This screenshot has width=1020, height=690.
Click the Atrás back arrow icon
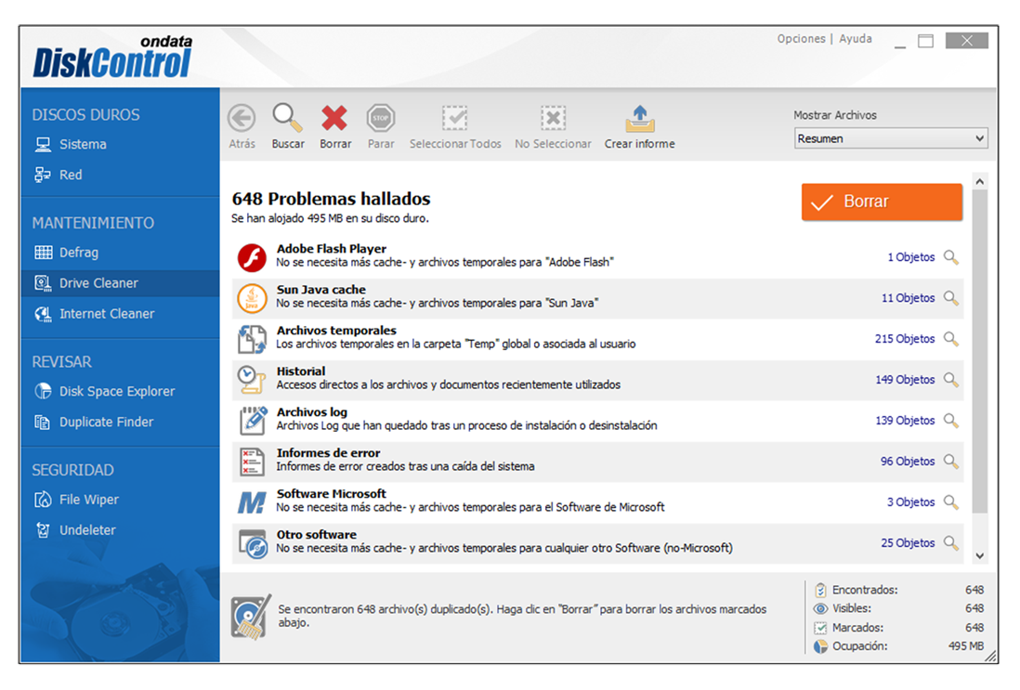(x=242, y=118)
